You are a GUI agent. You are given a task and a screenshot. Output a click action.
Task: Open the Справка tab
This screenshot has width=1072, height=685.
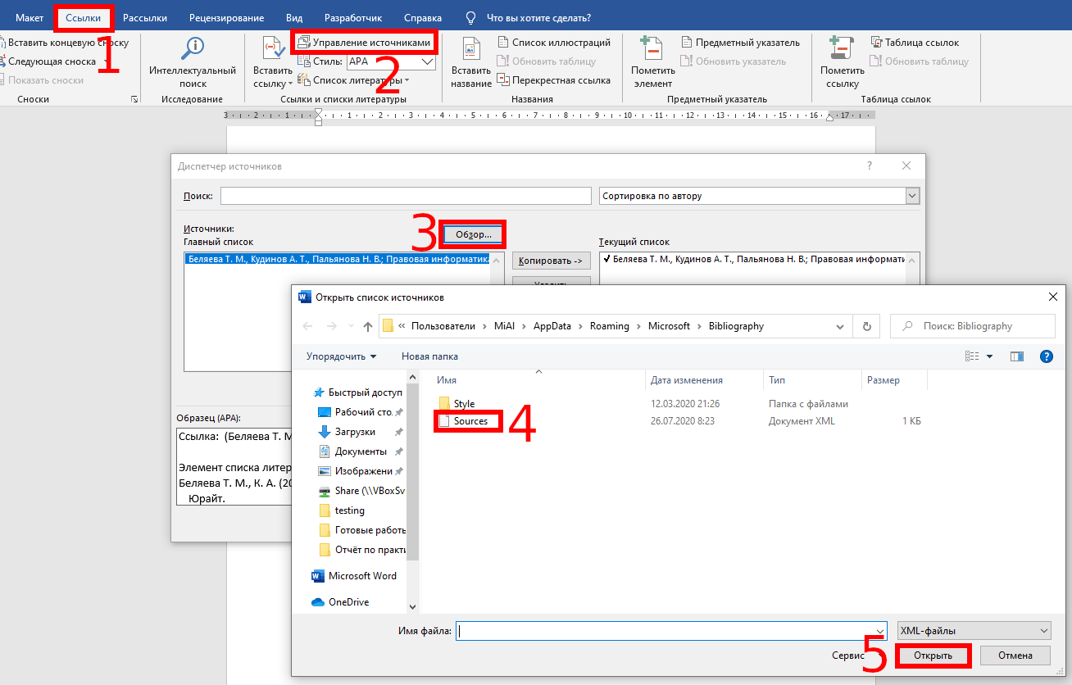(423, 17)
